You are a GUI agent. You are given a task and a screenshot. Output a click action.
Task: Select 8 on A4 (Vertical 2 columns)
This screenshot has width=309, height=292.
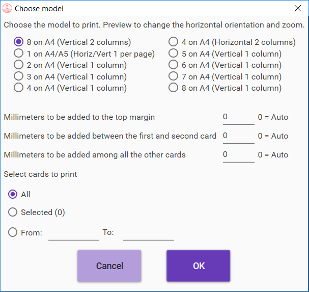click(19, 42)
